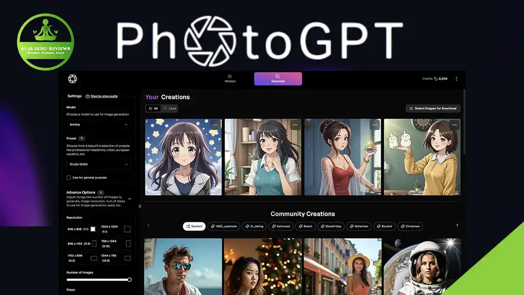Open the three-dot account menu in header
The height and width of the screenshot is (295, 524).
coord(456,78)
